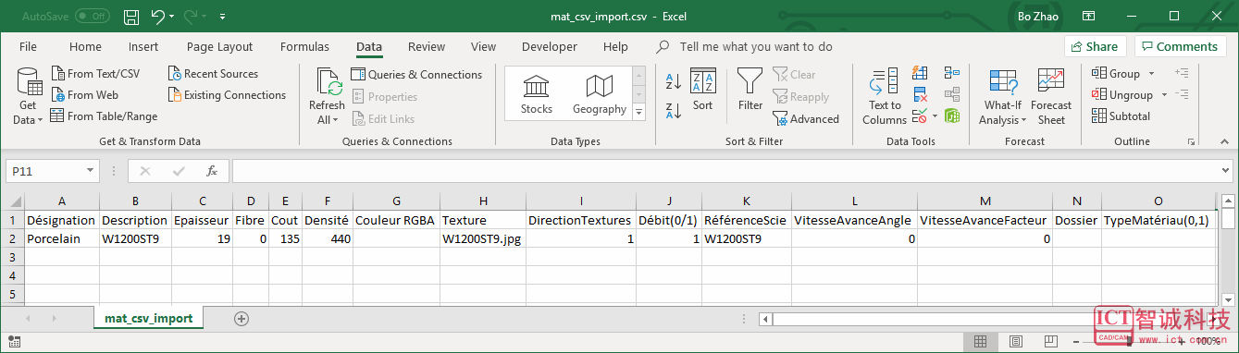Open the Comments button

pos(1181,46)
